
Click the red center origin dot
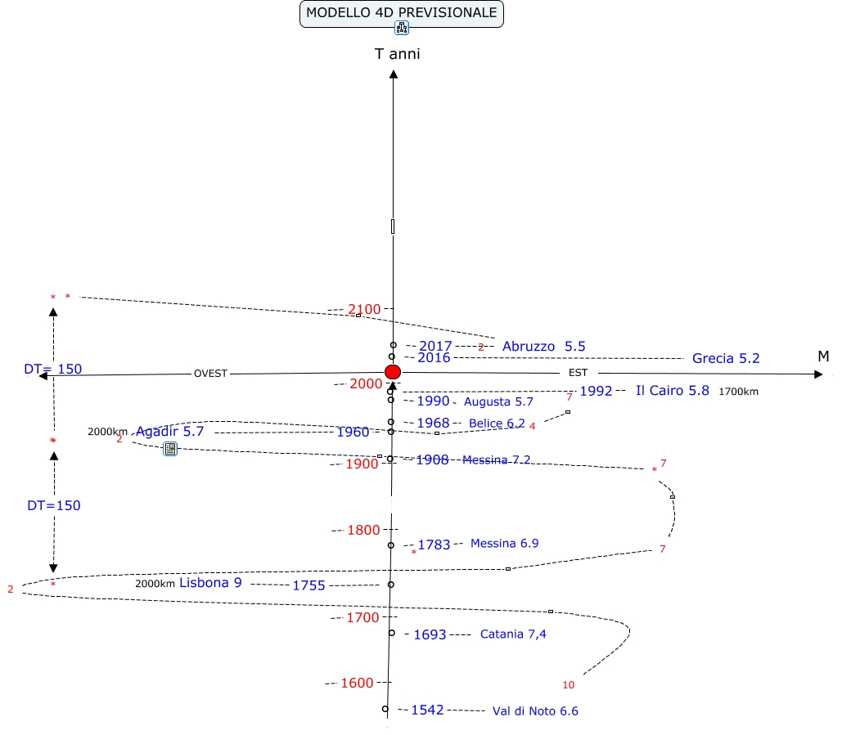coord(393,372)
